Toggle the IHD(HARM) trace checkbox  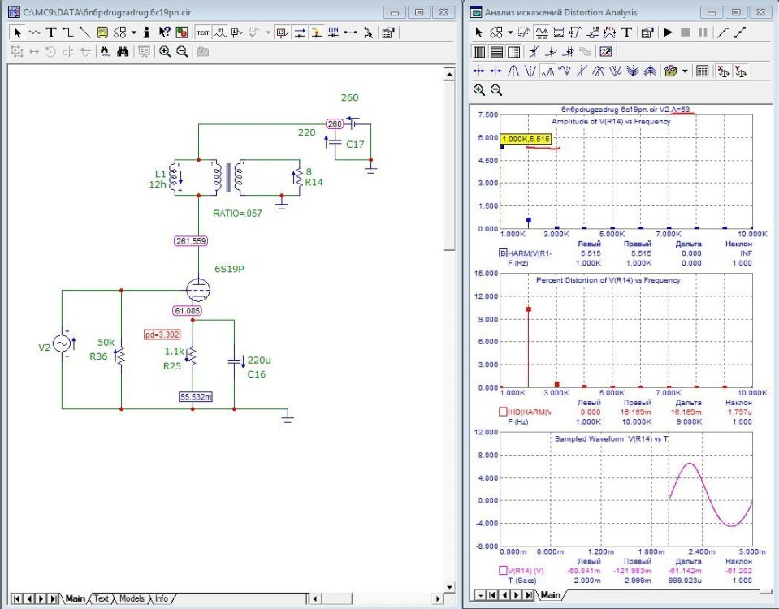(504, 412)
